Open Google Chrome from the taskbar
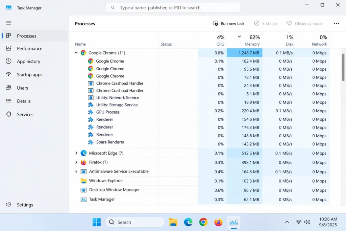The image size is (346, 231). coord(203,222)
